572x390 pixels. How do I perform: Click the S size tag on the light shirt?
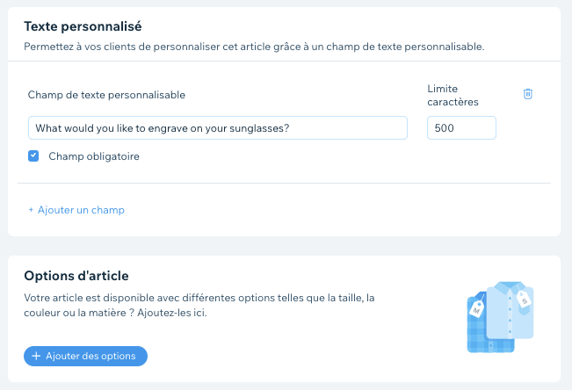click(526, 299)
